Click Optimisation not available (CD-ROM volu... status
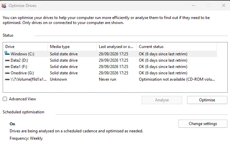The height and width of the screenshot is (148, 230). [177, 79]
